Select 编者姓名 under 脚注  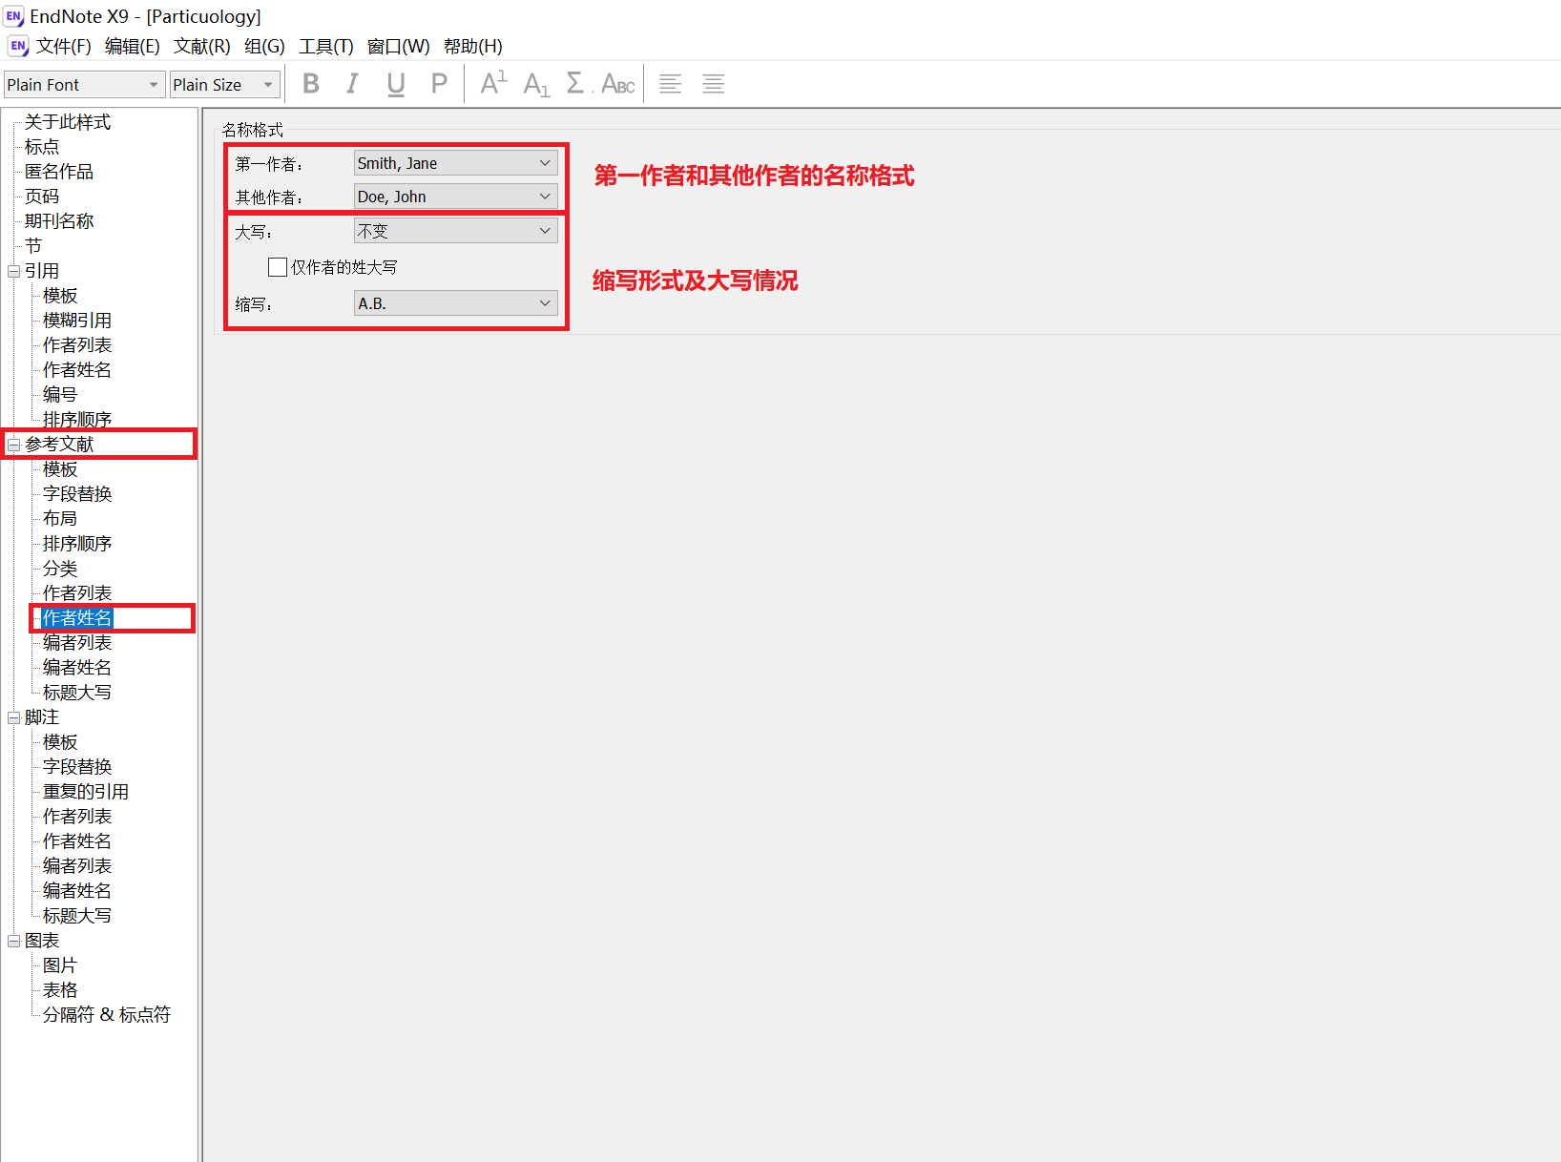pos(77,891)
